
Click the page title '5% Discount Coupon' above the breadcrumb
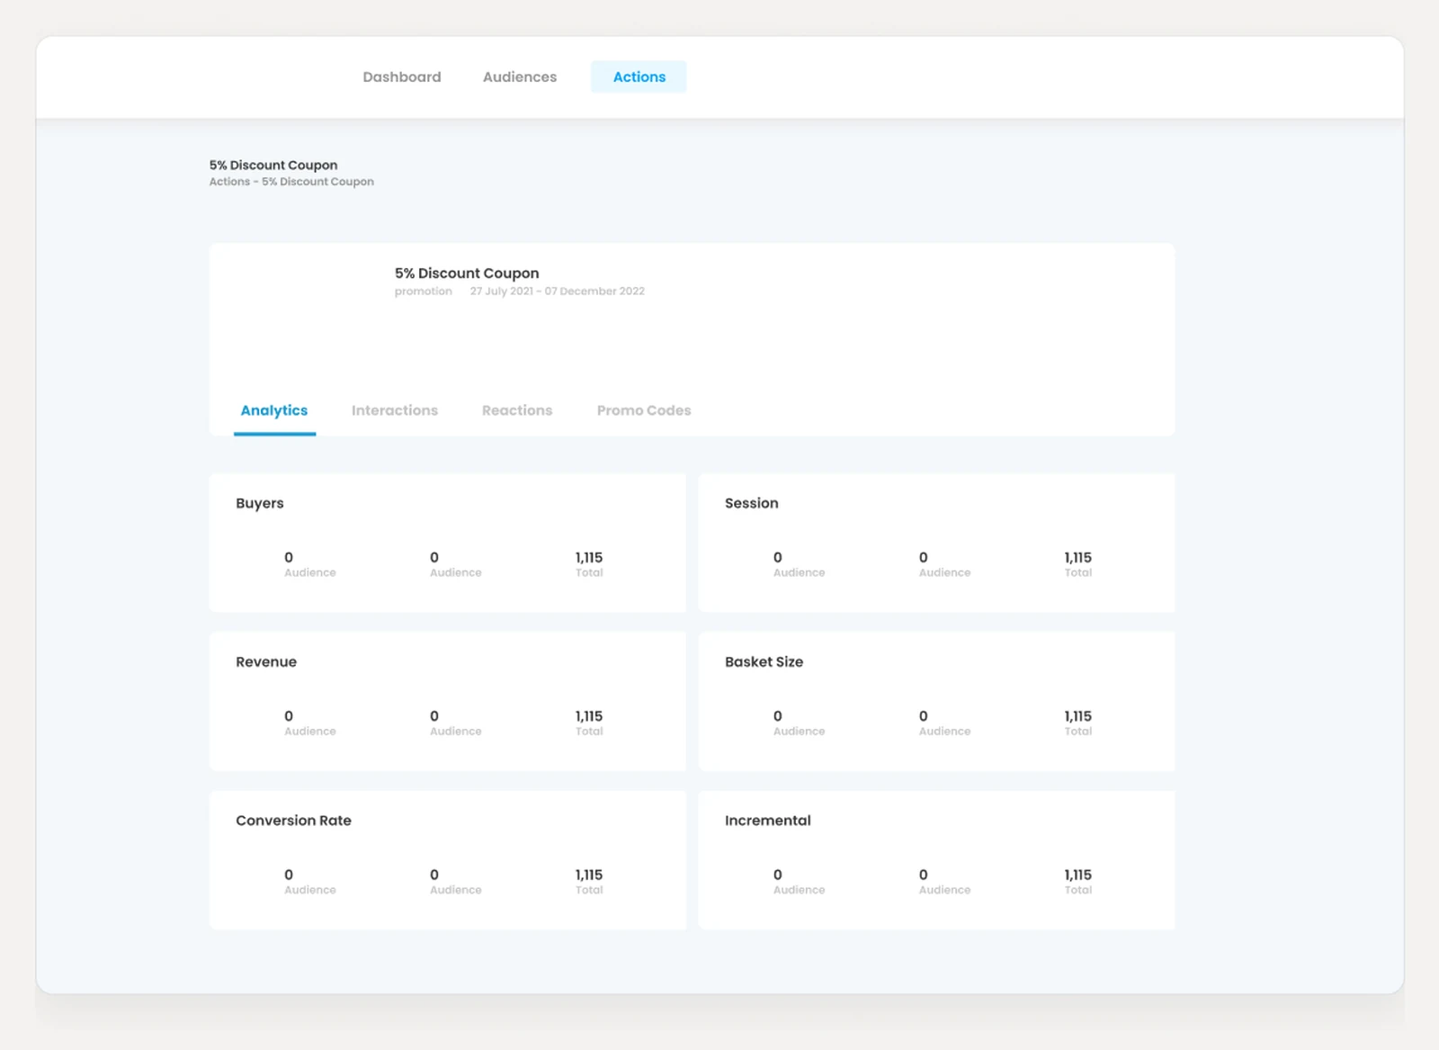[x=273, y=165]
